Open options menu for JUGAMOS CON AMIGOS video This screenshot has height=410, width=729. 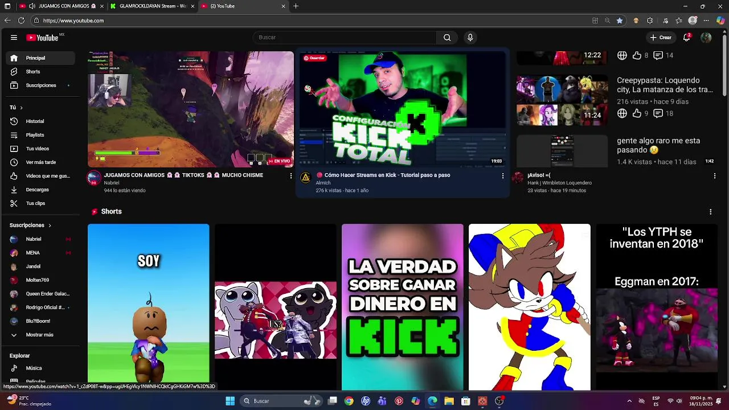click(x=290, y=176)
